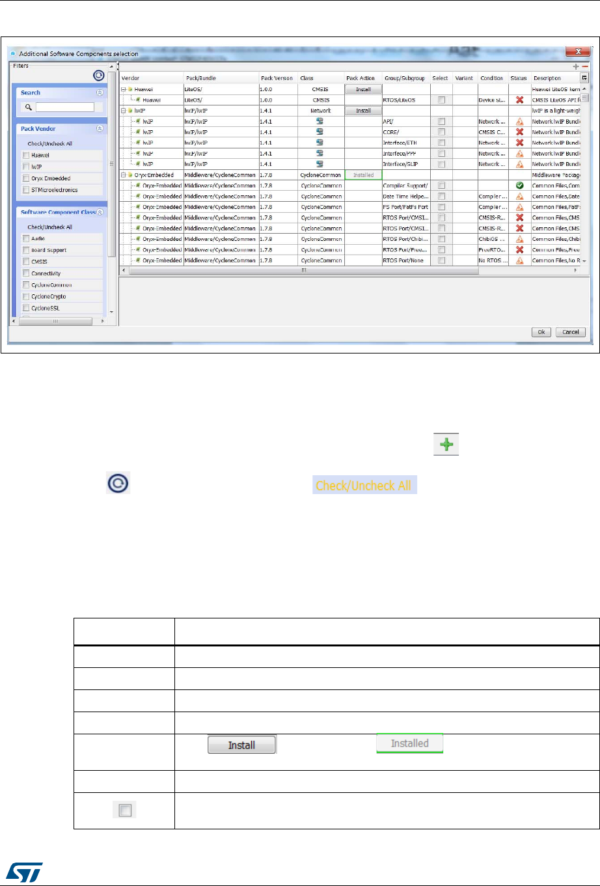This screenshot has height=886, width=600.
Task: Confirm the dialog with Ok
Action: point(541,332)
